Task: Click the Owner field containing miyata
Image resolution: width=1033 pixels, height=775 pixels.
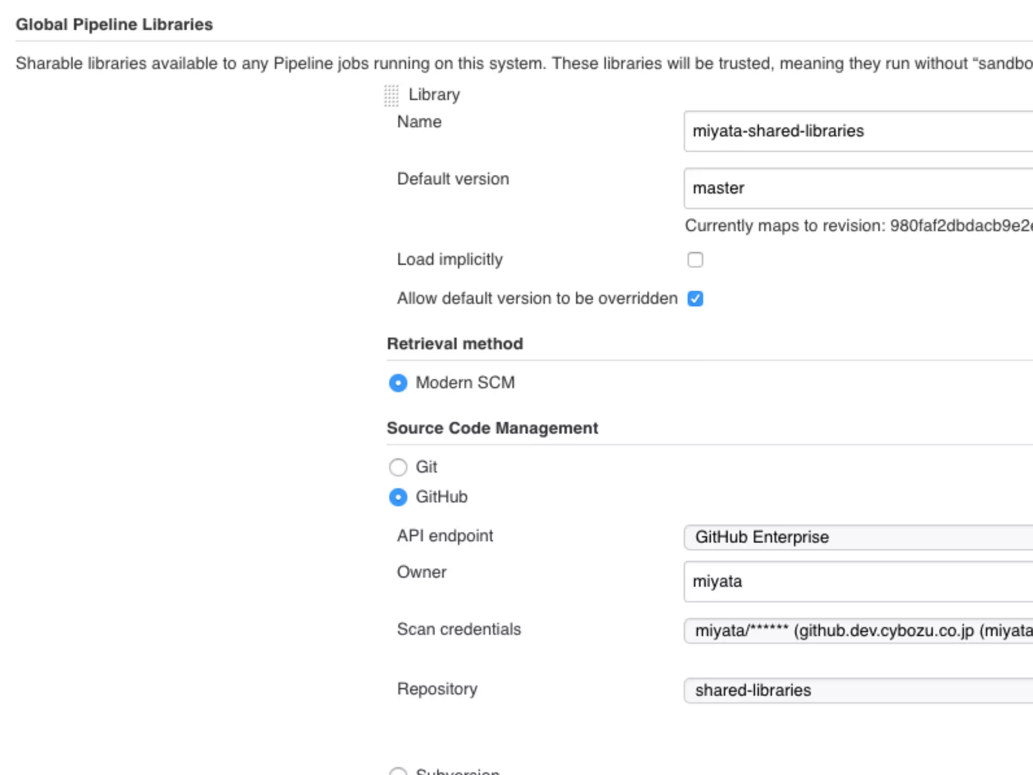Action: tap(857, 582)
